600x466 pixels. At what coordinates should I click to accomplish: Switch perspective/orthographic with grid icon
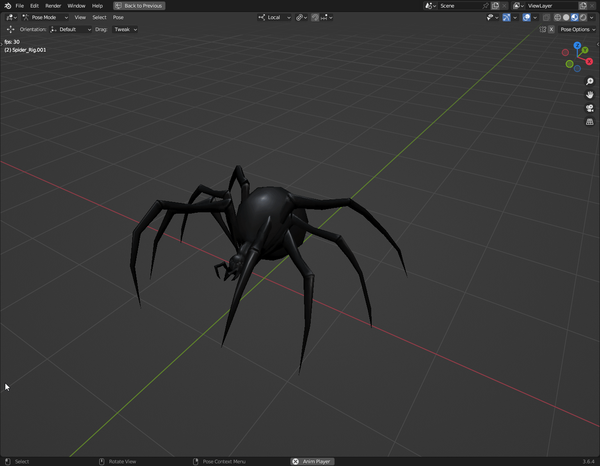click(590, 122)
